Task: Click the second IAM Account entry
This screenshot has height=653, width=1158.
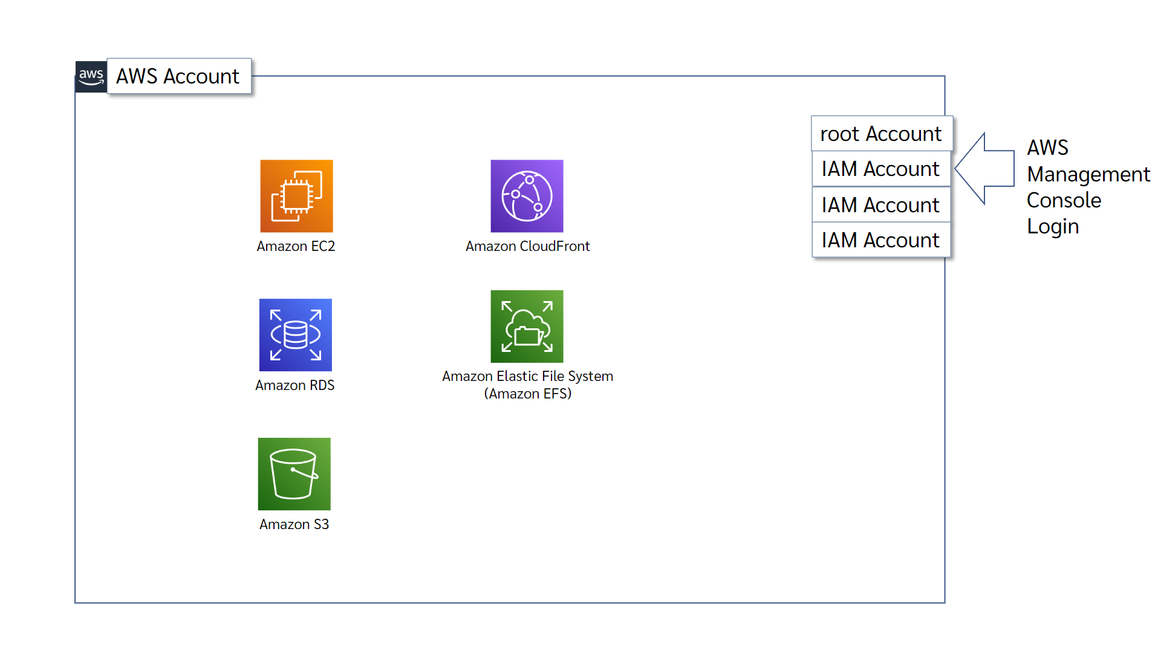Action: (880, 204)
